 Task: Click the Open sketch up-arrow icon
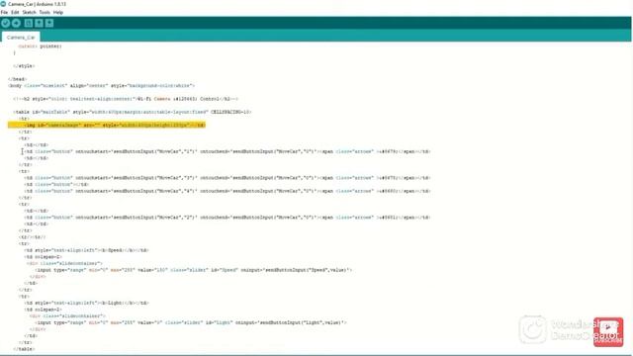(x=39, y=24)
